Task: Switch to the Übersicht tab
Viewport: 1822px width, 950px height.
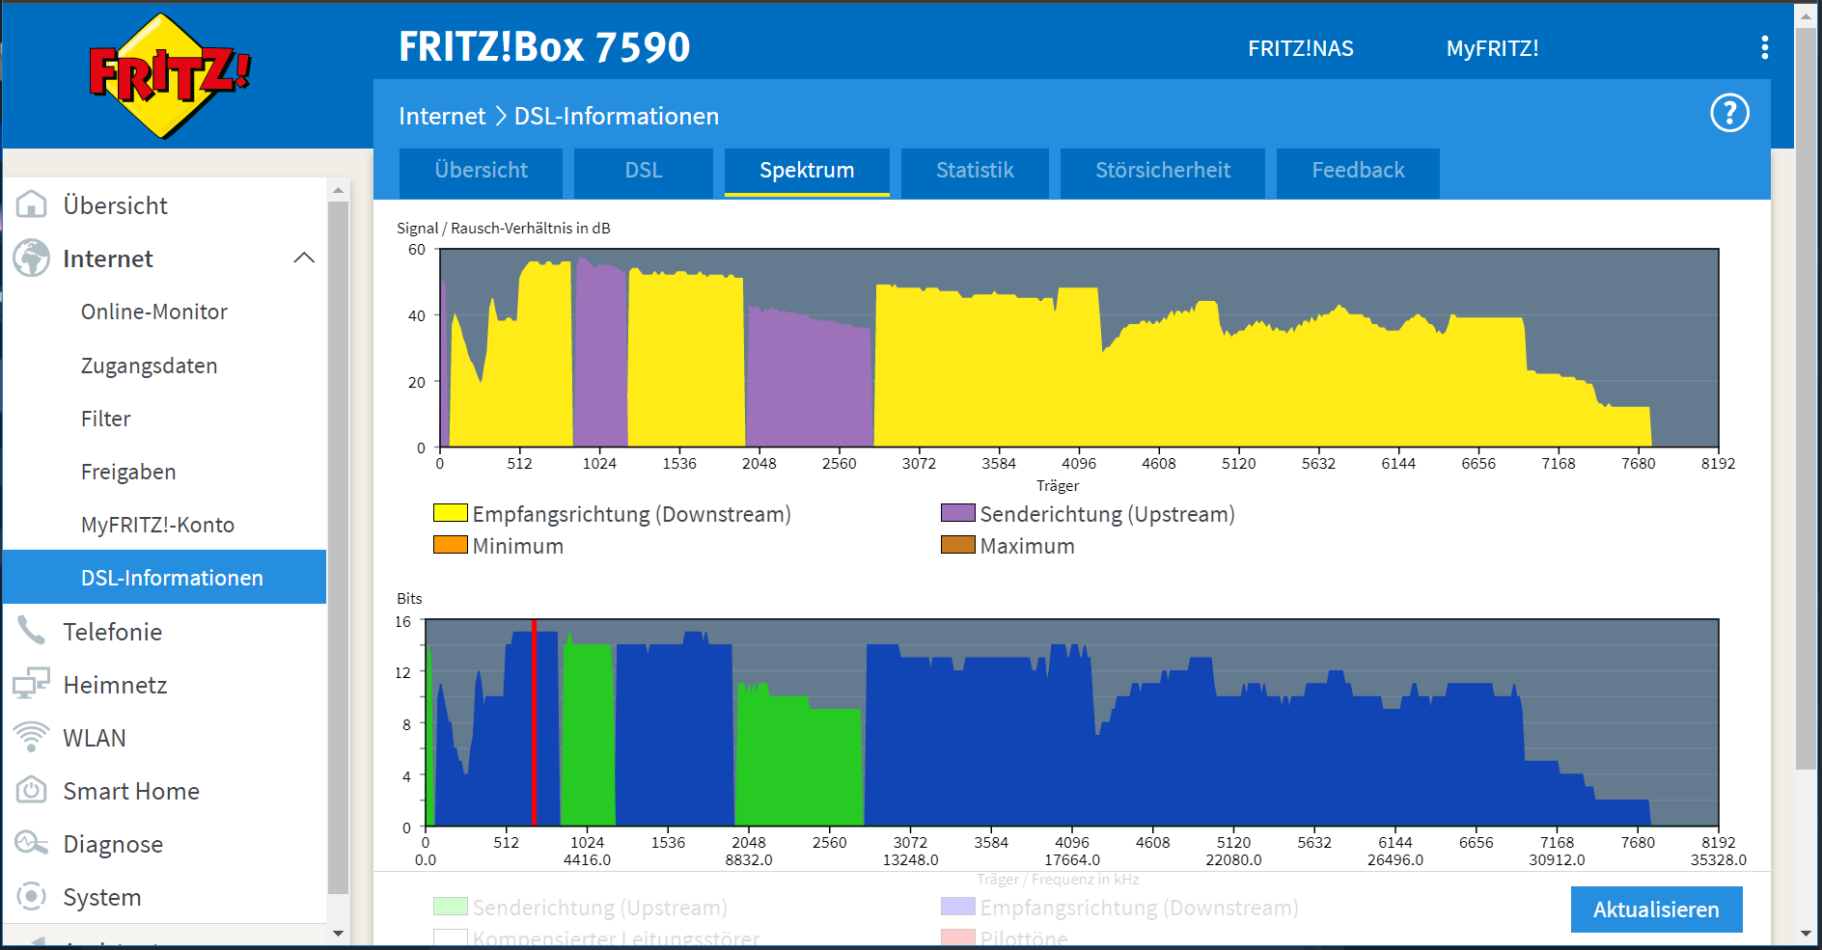Action: click(481, 172)
